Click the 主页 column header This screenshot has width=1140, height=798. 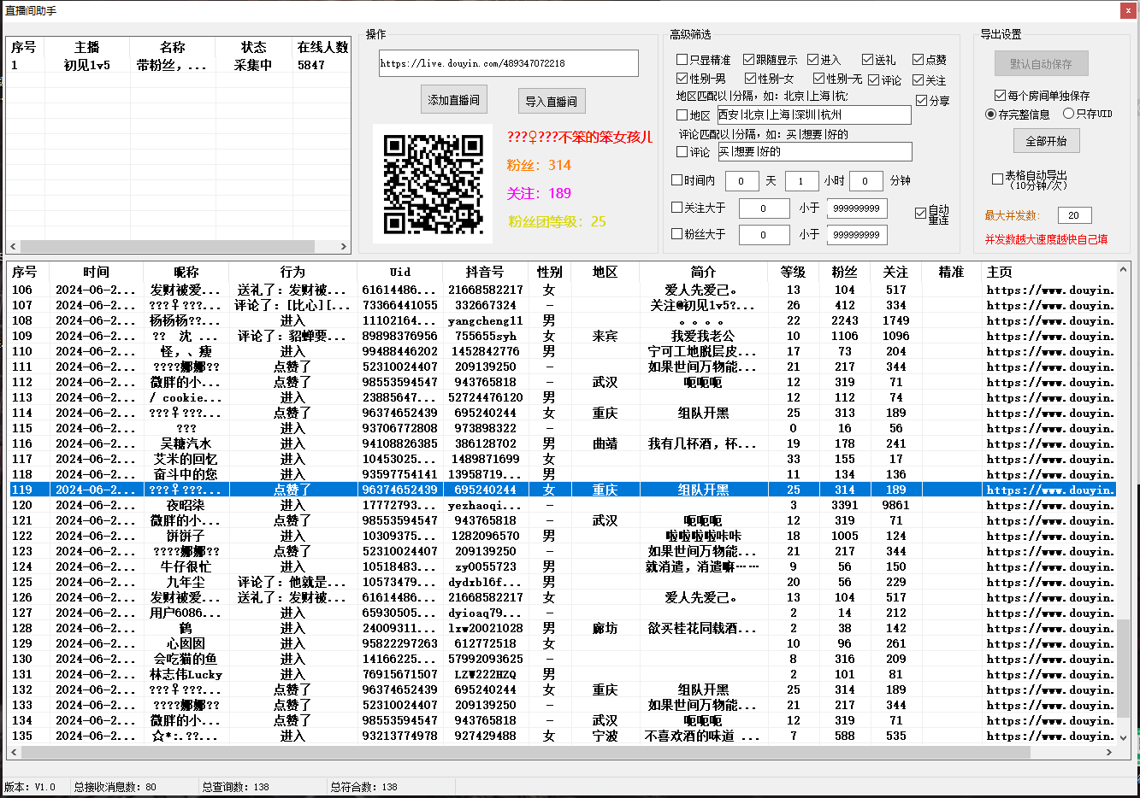click(x=1049, y=272)
